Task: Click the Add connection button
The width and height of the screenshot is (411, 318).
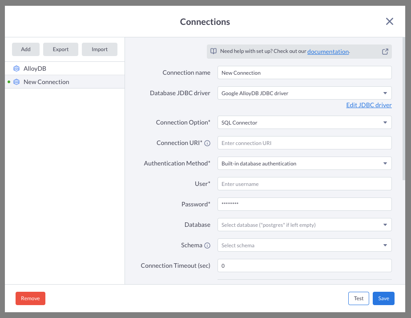Action: click(x=26, y=49)
